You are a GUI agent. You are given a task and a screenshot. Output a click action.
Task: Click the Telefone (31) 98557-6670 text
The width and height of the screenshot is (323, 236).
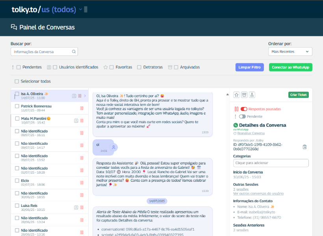tap(259, 218)
